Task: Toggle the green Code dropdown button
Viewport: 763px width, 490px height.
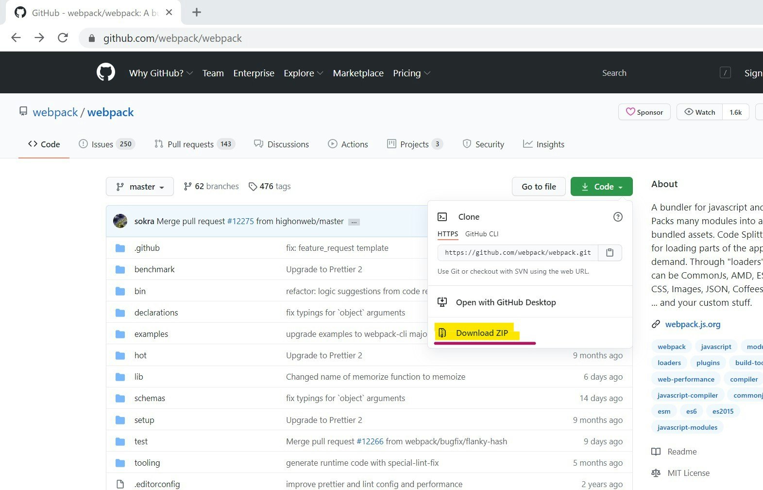Action: [x=601, y=187]
